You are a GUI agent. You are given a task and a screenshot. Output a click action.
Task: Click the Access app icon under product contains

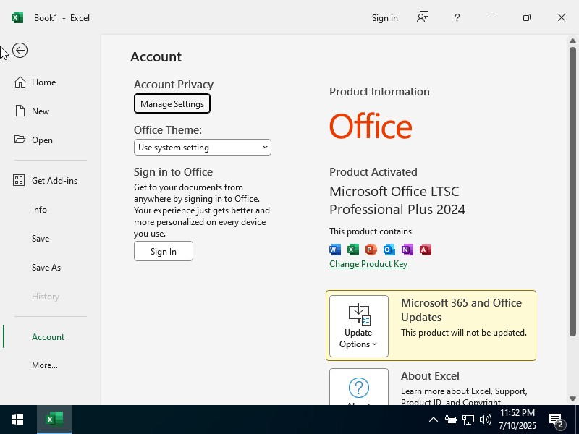pos(426,250)
